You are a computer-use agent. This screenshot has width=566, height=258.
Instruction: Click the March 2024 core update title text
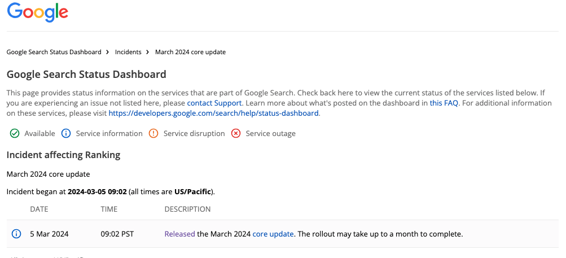(48, 174)
